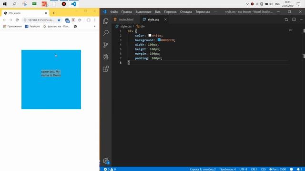305x171 pixels.
Task: Open the Explorer view in VS Code
Action: click(106, 21)
